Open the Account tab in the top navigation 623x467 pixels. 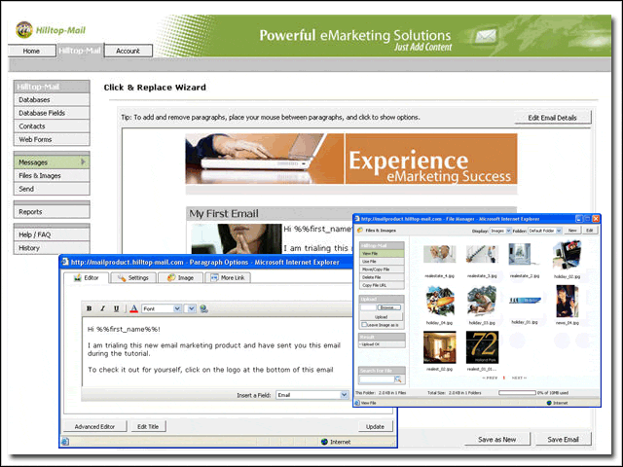coord(128,51)
